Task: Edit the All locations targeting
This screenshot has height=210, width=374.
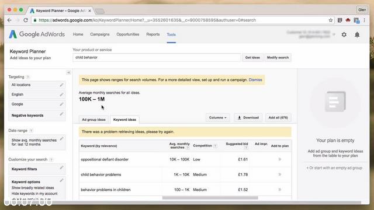Action: click(x=61, y=85)
